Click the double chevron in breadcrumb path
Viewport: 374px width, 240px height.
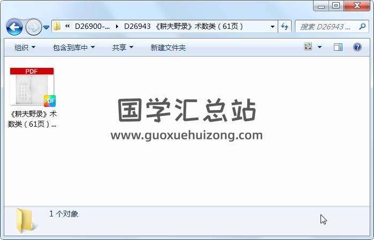click(67, 26)
